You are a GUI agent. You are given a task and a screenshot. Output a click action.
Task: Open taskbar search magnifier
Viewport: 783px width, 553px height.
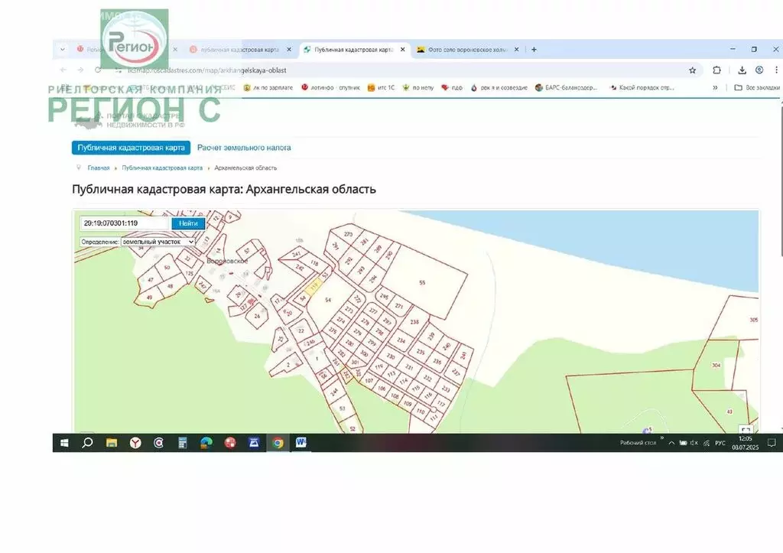pyautogui.click(x=87, y=443)
